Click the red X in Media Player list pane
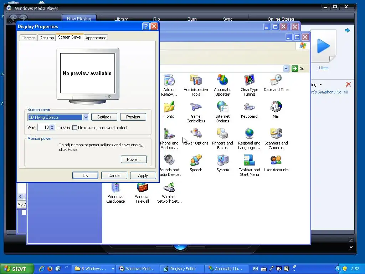This screenshot has width=365, height=274. point(348,84)
